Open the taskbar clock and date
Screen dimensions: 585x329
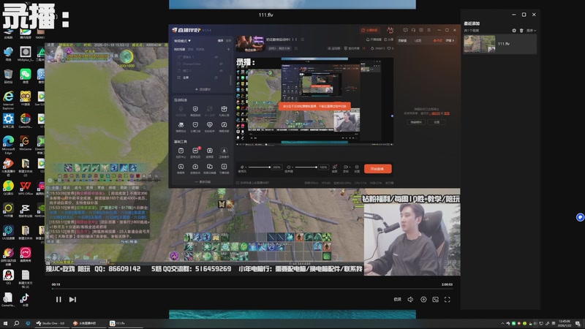[565, 323]
